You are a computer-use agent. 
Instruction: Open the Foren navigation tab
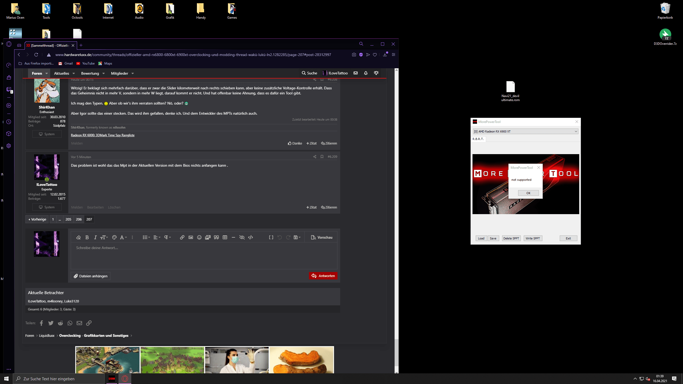tap(37, 73)
